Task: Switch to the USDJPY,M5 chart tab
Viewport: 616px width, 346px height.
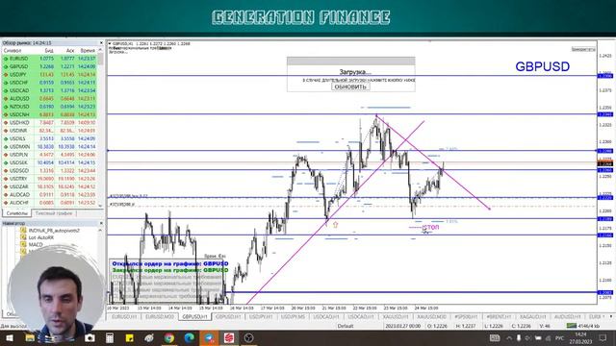Action: tap(293, 316)
